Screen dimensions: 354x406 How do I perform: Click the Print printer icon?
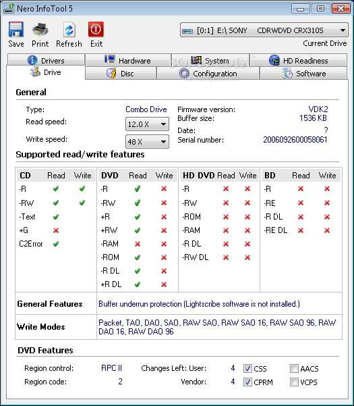click(40, 29)
